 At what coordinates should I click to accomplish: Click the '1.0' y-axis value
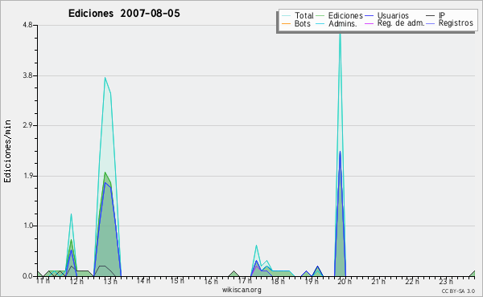(x=27, y=226)
